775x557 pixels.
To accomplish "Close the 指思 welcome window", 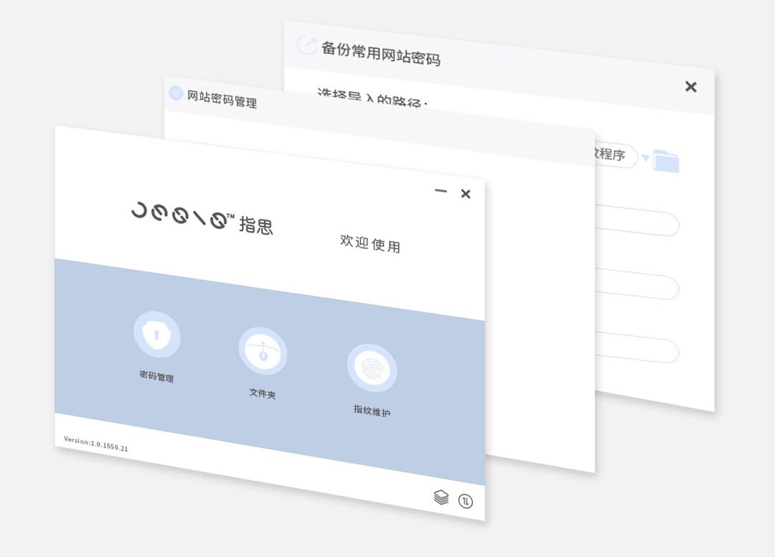I will coord(466,194).
